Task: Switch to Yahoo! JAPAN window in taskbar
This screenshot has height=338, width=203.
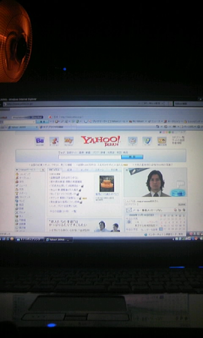Action: (59, 240)
